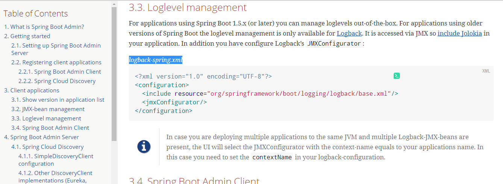The height and width of the screenshot is (184, 503).
Task: Open '4. Spring Boot Admin Server' entry
Action: (42, 137)
